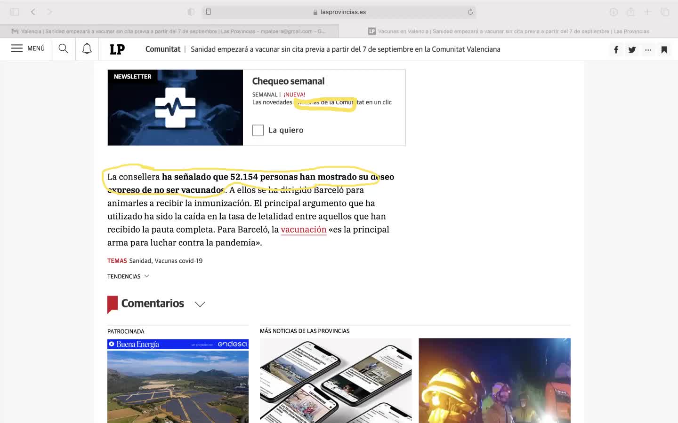Go forward with the Safari forward arrow
This screenshot has width=678, height=423.
pos(49,12)
